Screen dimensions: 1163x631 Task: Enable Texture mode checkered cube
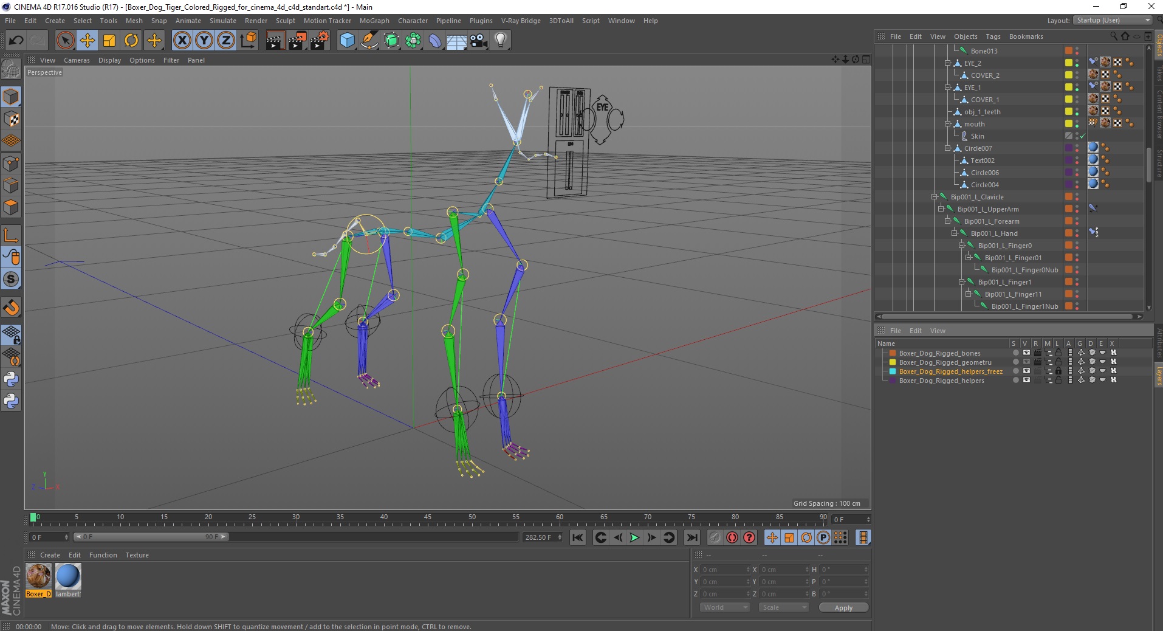(x=11, y=119)
